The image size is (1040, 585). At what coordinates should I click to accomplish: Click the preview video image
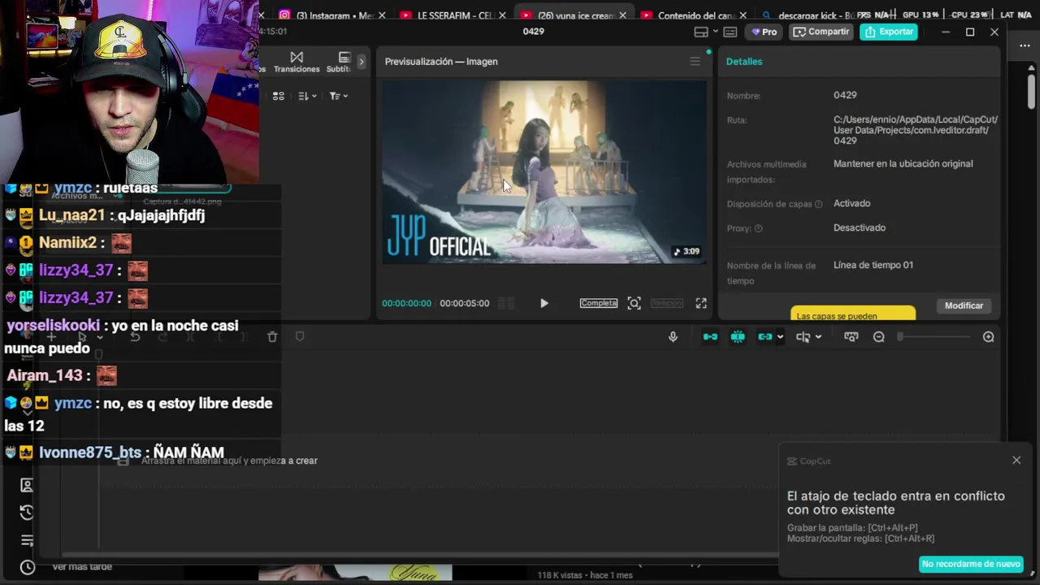point(544,172)
